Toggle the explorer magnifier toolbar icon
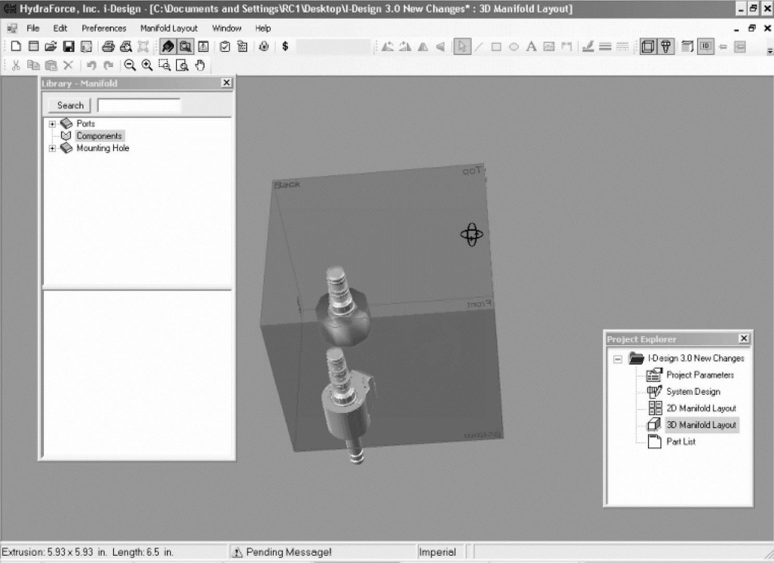The image size is (774, 563). 185,46
